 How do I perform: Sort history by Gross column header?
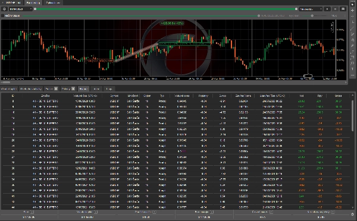click(338, 96)
